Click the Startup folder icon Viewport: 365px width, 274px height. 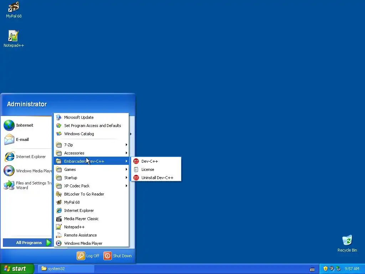point(59,178)
